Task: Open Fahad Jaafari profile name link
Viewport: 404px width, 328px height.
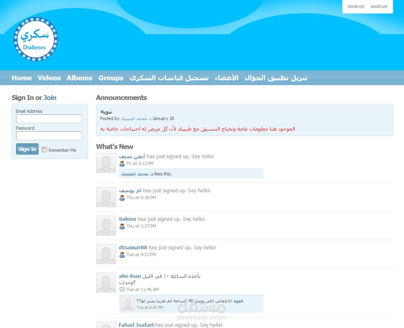Action: coord(136,325)
